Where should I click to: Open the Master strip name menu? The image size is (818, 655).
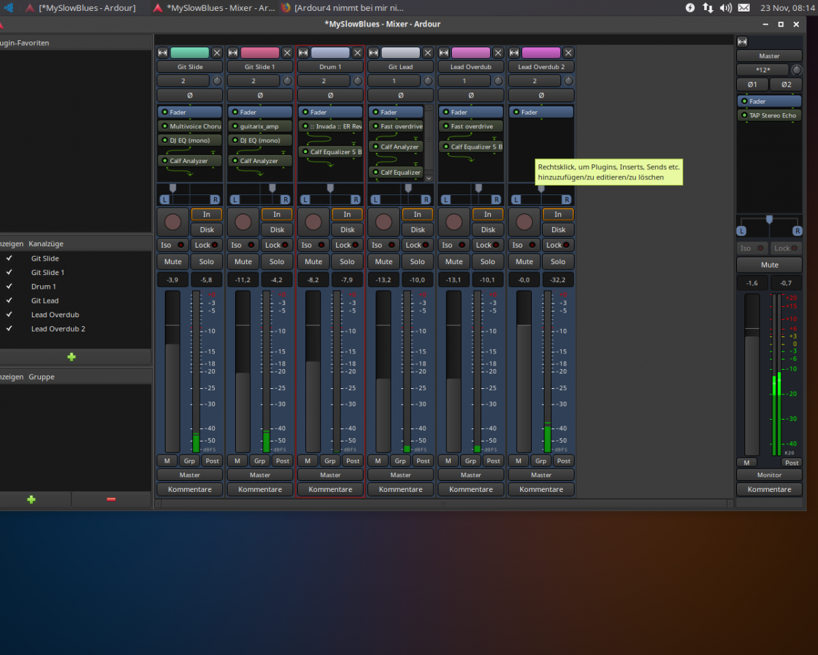(x=769, y=56)
